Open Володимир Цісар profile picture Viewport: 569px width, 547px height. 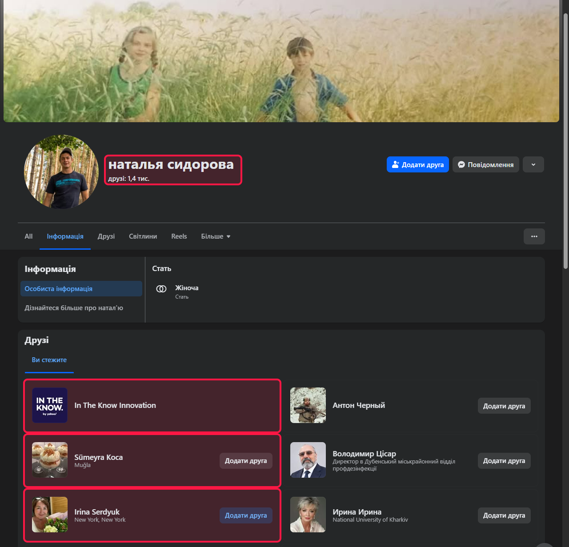coord(308,460)
